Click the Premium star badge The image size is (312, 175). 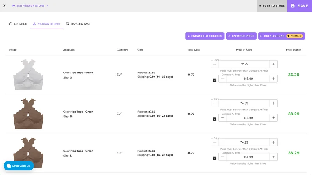294,36
